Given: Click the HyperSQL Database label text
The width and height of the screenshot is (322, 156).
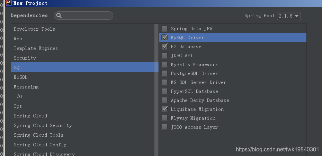Looking at the screenshot, I should [x=194, y=91].
